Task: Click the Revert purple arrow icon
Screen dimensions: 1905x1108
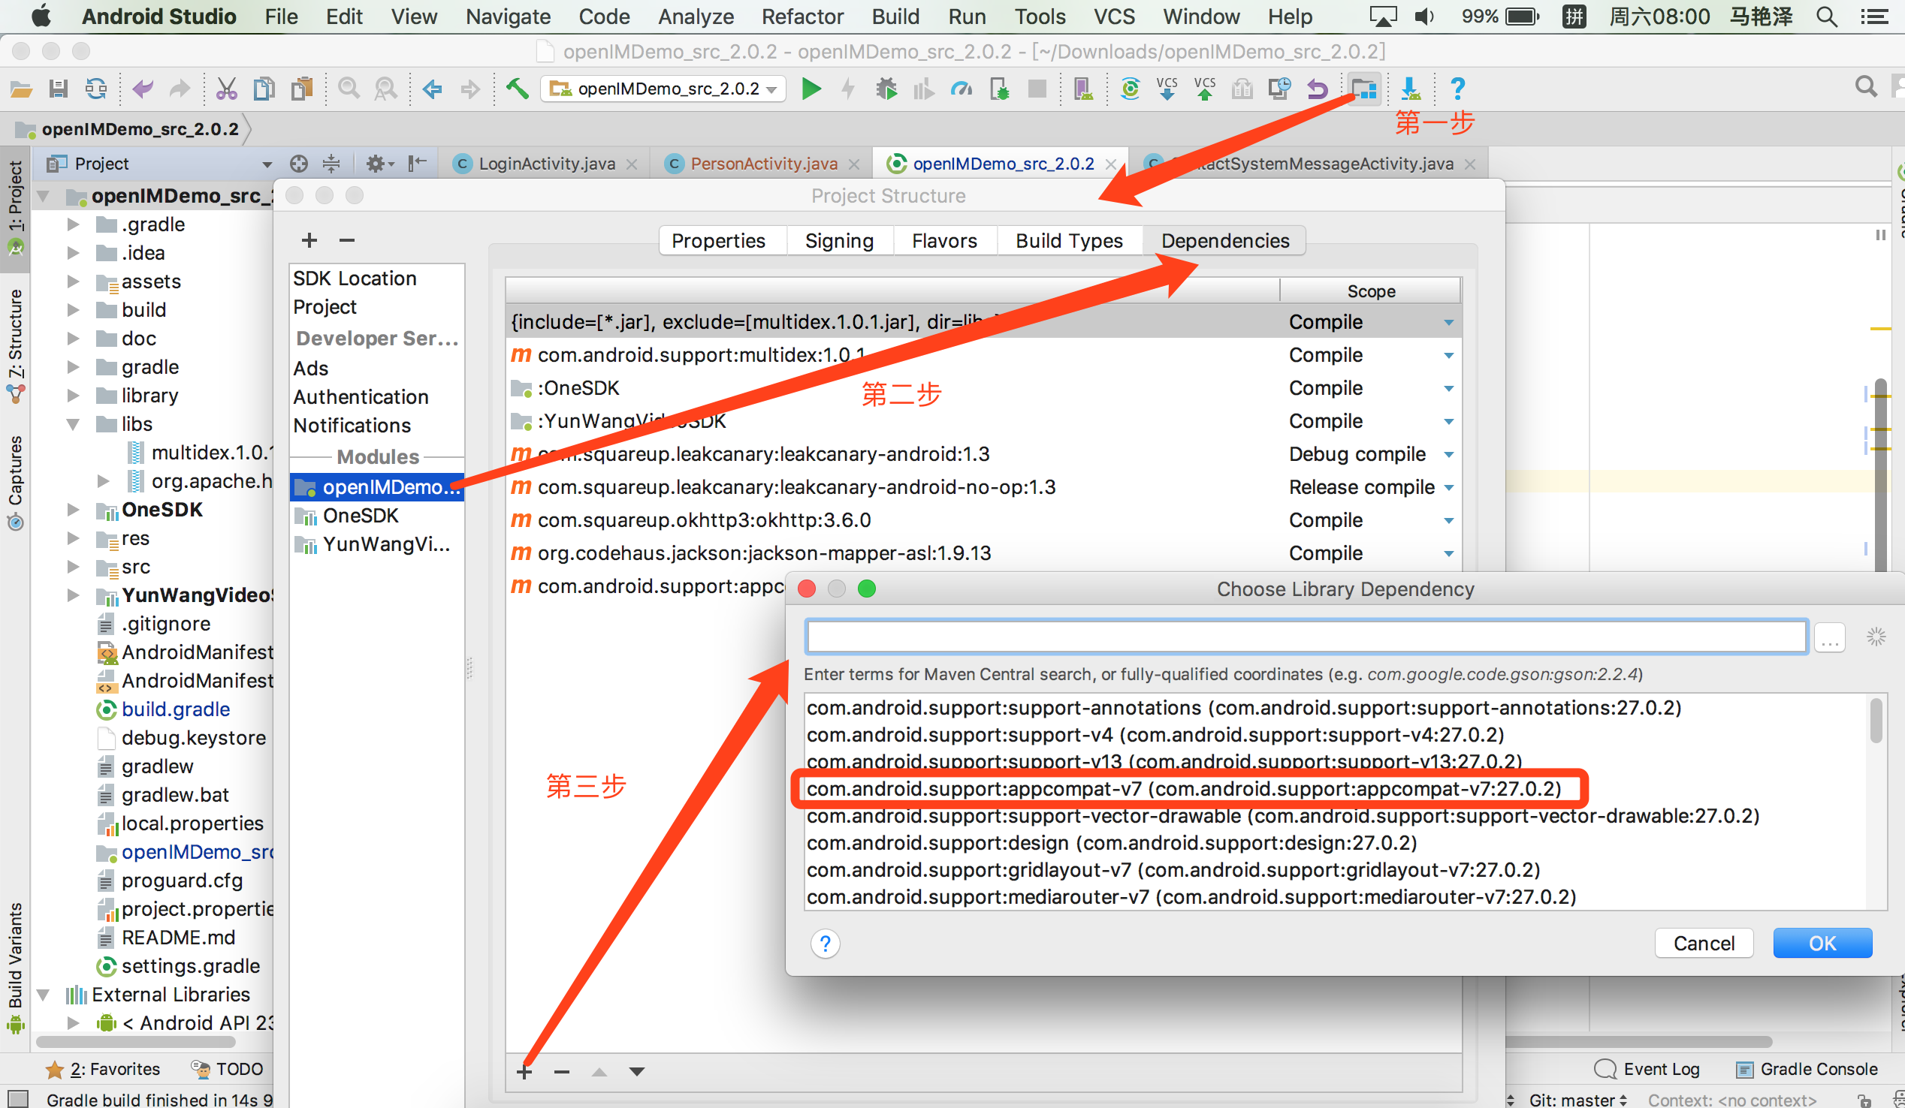Action: pyautogui.click(x=1318, y=89)
